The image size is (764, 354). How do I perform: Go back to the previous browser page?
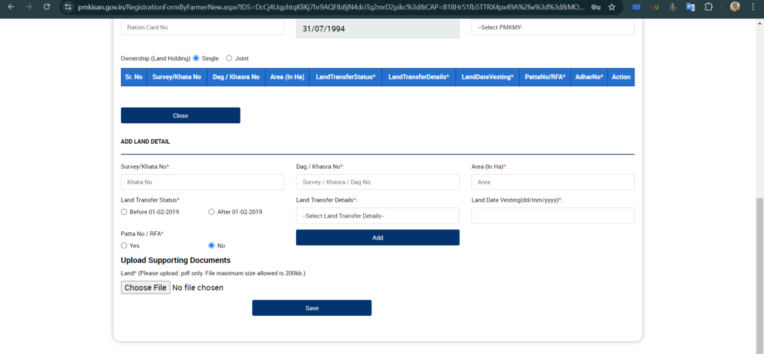tap(11, 7)
